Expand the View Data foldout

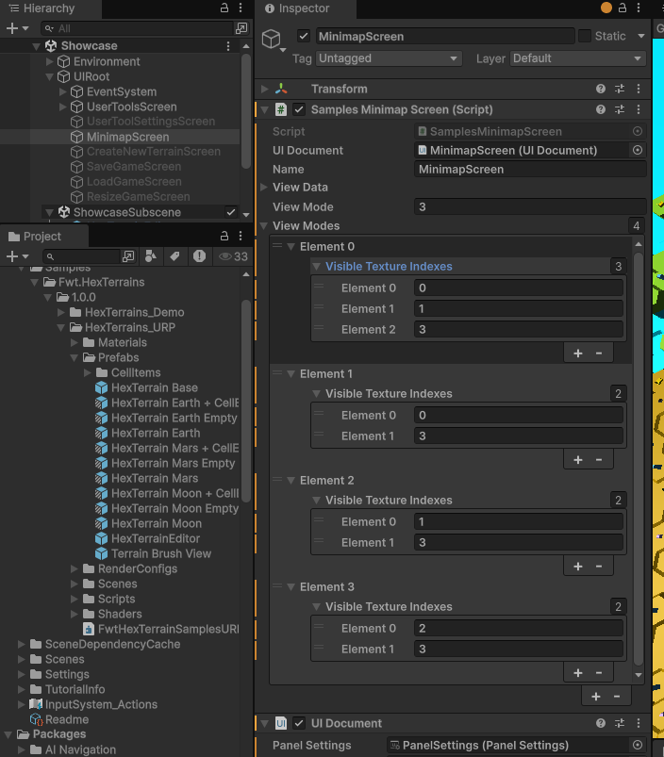[264, 188]
